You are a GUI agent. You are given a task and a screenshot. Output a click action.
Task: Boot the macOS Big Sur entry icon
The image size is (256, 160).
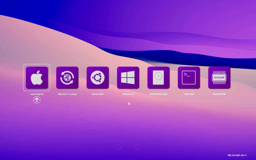pyautogui.click(x=37, y=78)
